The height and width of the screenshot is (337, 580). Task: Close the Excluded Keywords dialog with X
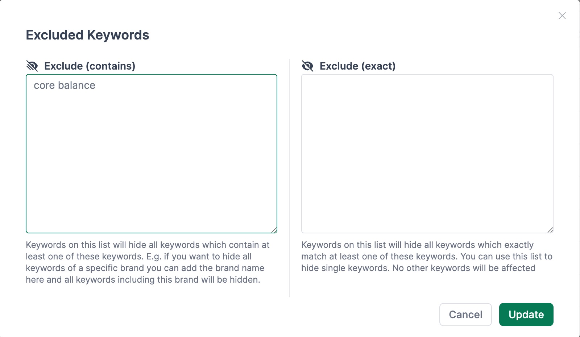(x=562, y=16)
